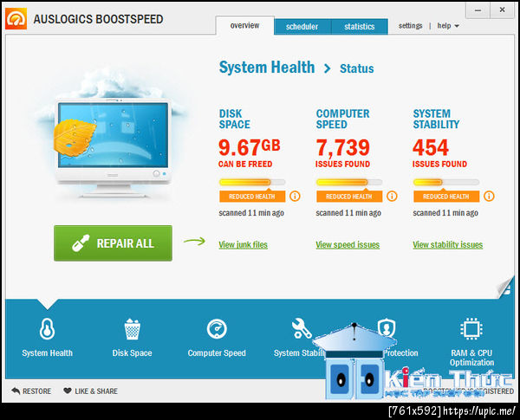Click the peeled page corner icon
Viewport: 520px width, 420px height.
[505, 288]
